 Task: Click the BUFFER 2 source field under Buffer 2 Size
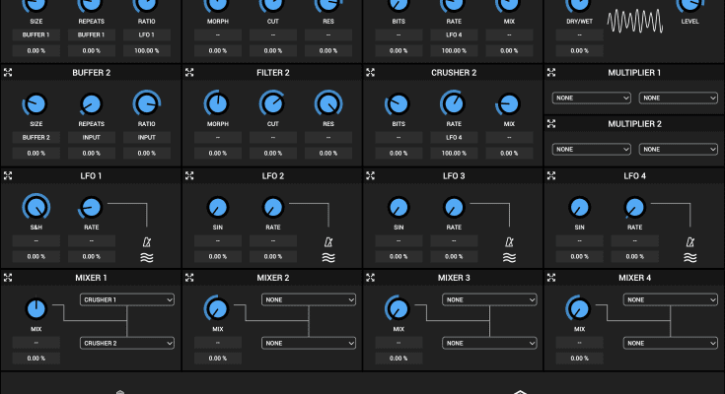(36, 138)
